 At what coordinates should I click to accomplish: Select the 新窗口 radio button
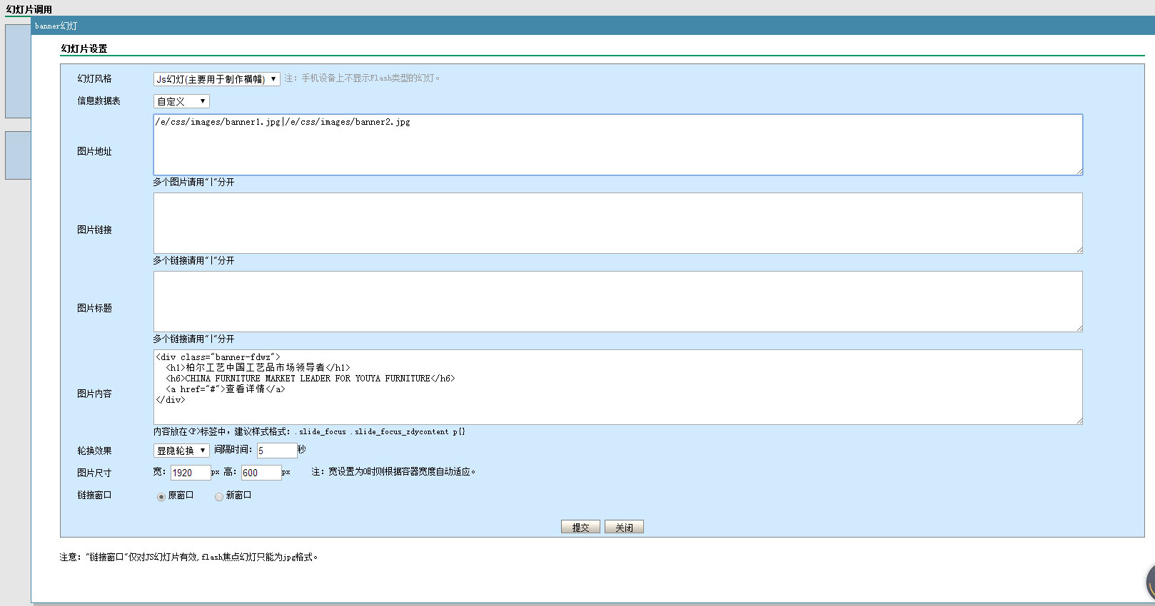219,497
